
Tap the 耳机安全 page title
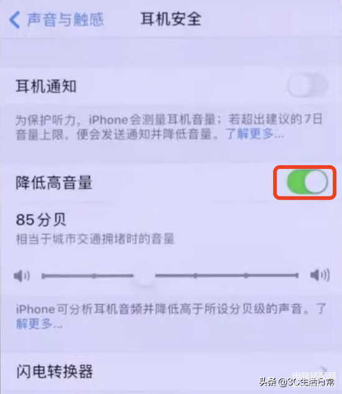point(171,19)
